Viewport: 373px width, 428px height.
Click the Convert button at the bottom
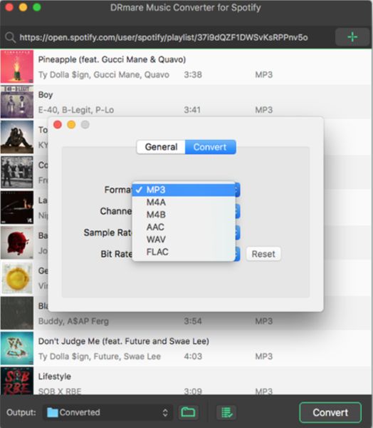[330, 412]
